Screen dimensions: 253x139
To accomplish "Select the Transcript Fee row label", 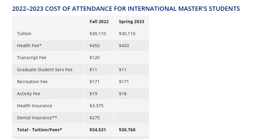I will (x=32, y=58).
